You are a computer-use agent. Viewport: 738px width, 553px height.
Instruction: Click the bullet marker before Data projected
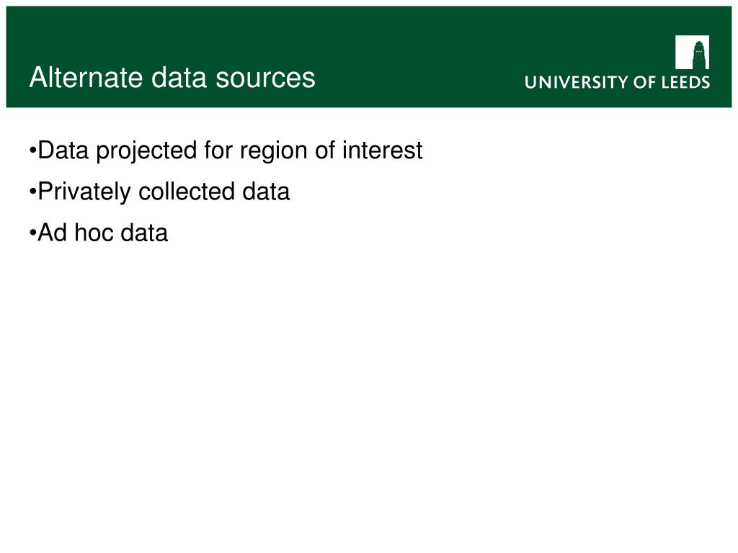(32, 151)
